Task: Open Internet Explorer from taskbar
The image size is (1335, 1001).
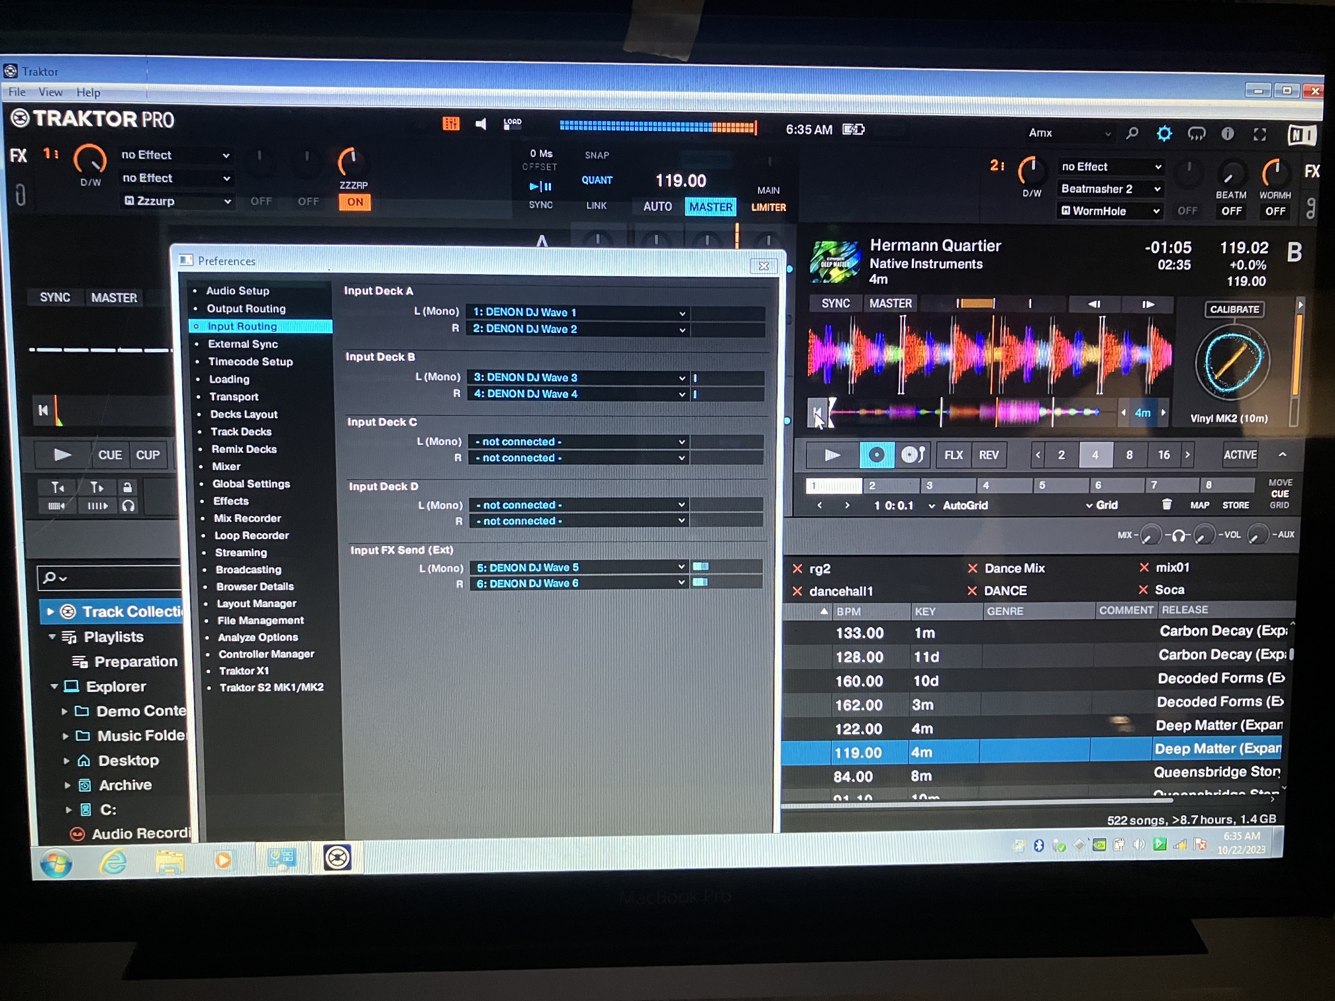Action: 113,861
